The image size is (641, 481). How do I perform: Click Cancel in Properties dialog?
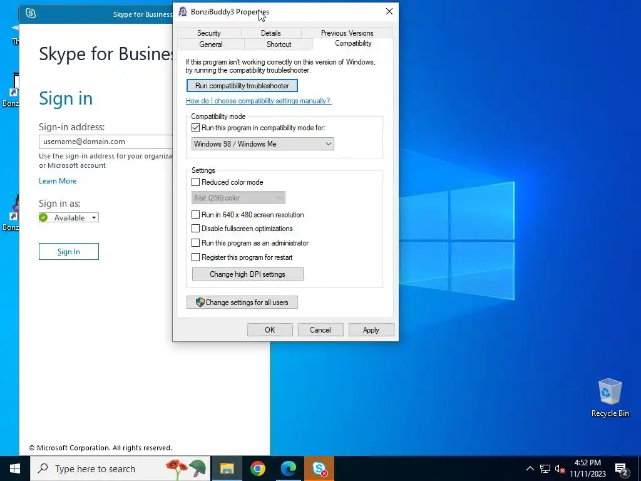tap(320, 329)
